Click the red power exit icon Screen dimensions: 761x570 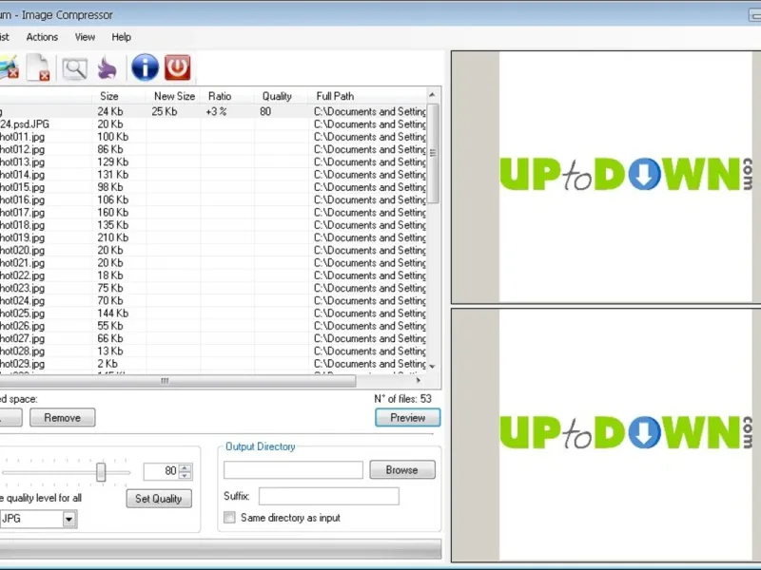pos(177,66)
